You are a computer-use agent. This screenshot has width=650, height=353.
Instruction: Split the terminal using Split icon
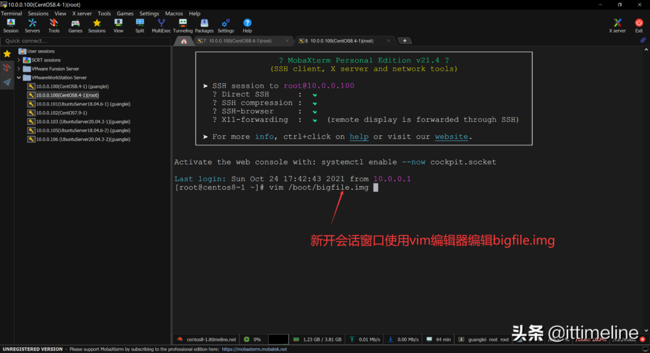pos(140,25)
